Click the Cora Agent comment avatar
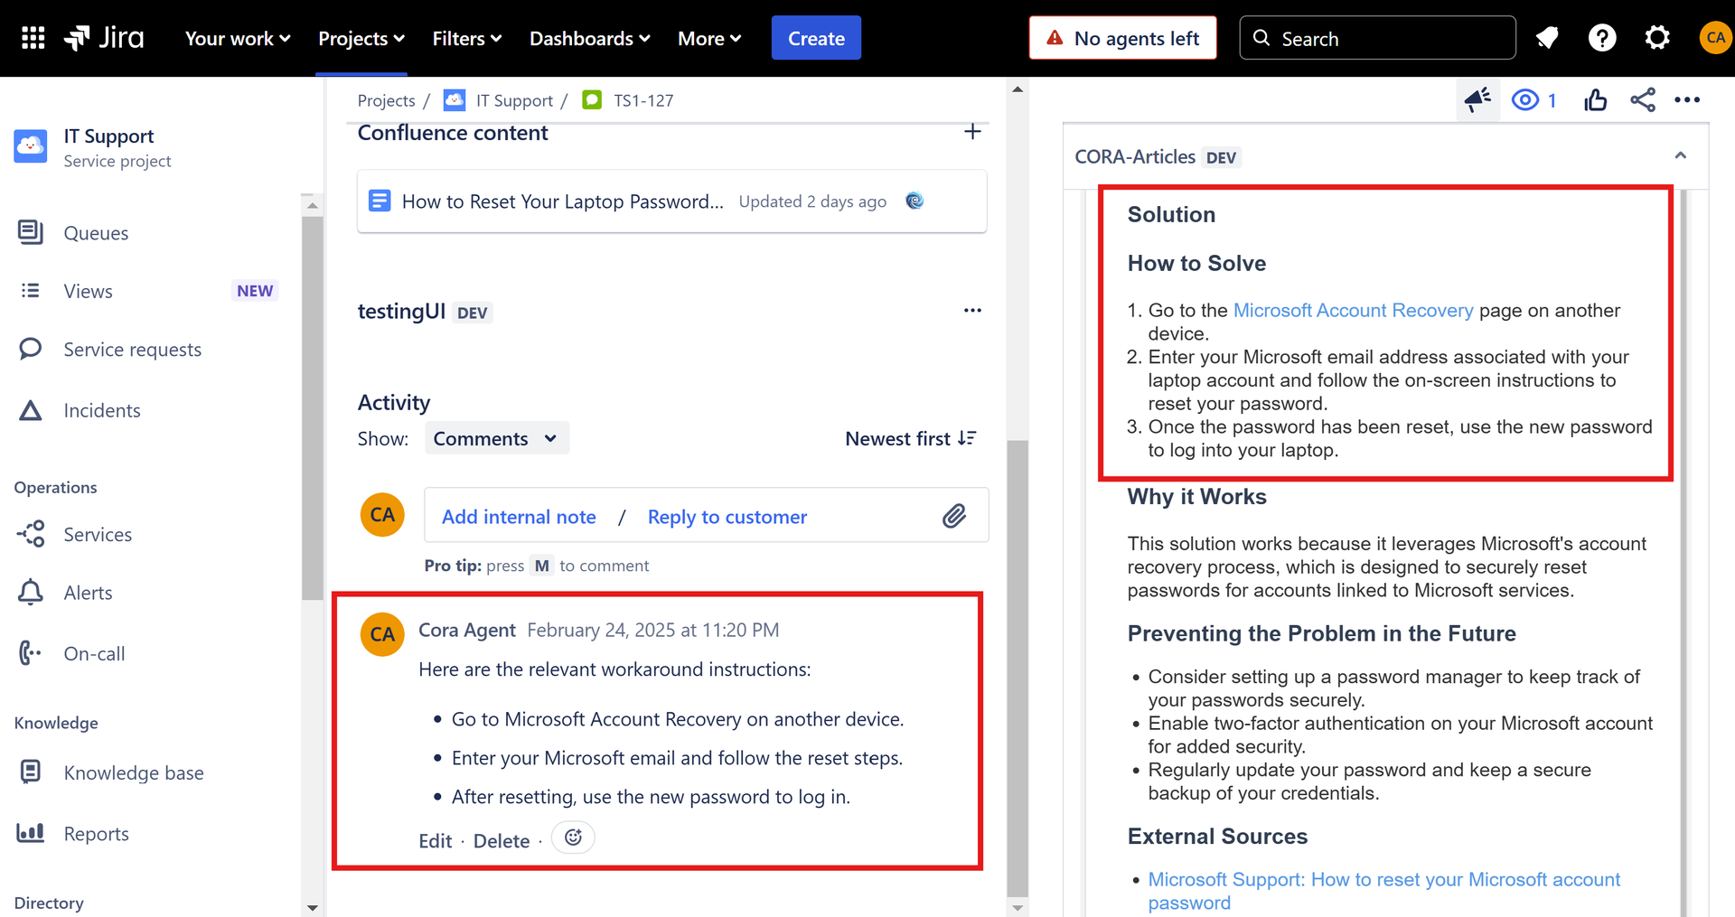This screenshot has width=1735, height=917. tap(382, 634)
